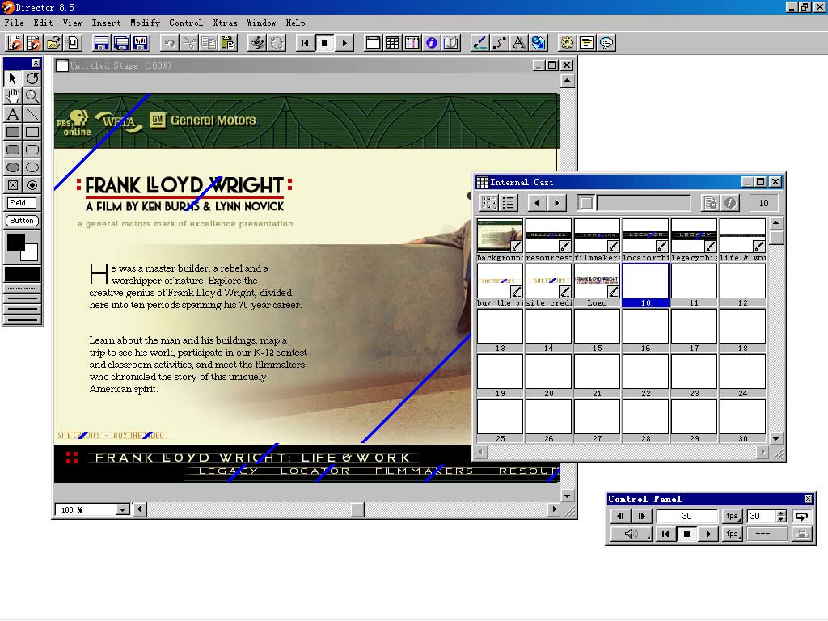Click the New Movie toolbar icon
The height and width of the screenshot is (621, 828).
click(x=15, y=43)
